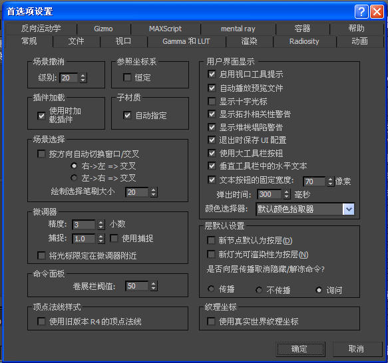The width and height of the screenshot is (388, 363).
Task: Enable 使用真实世界纹理坐标 checkbox
Action: pyautogui.click(x=211, y=322)
